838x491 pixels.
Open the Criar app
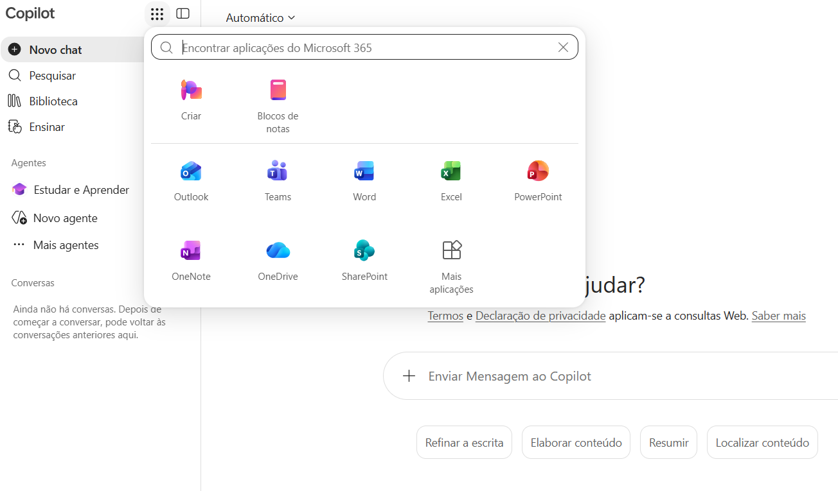click(x=192, y=99)
